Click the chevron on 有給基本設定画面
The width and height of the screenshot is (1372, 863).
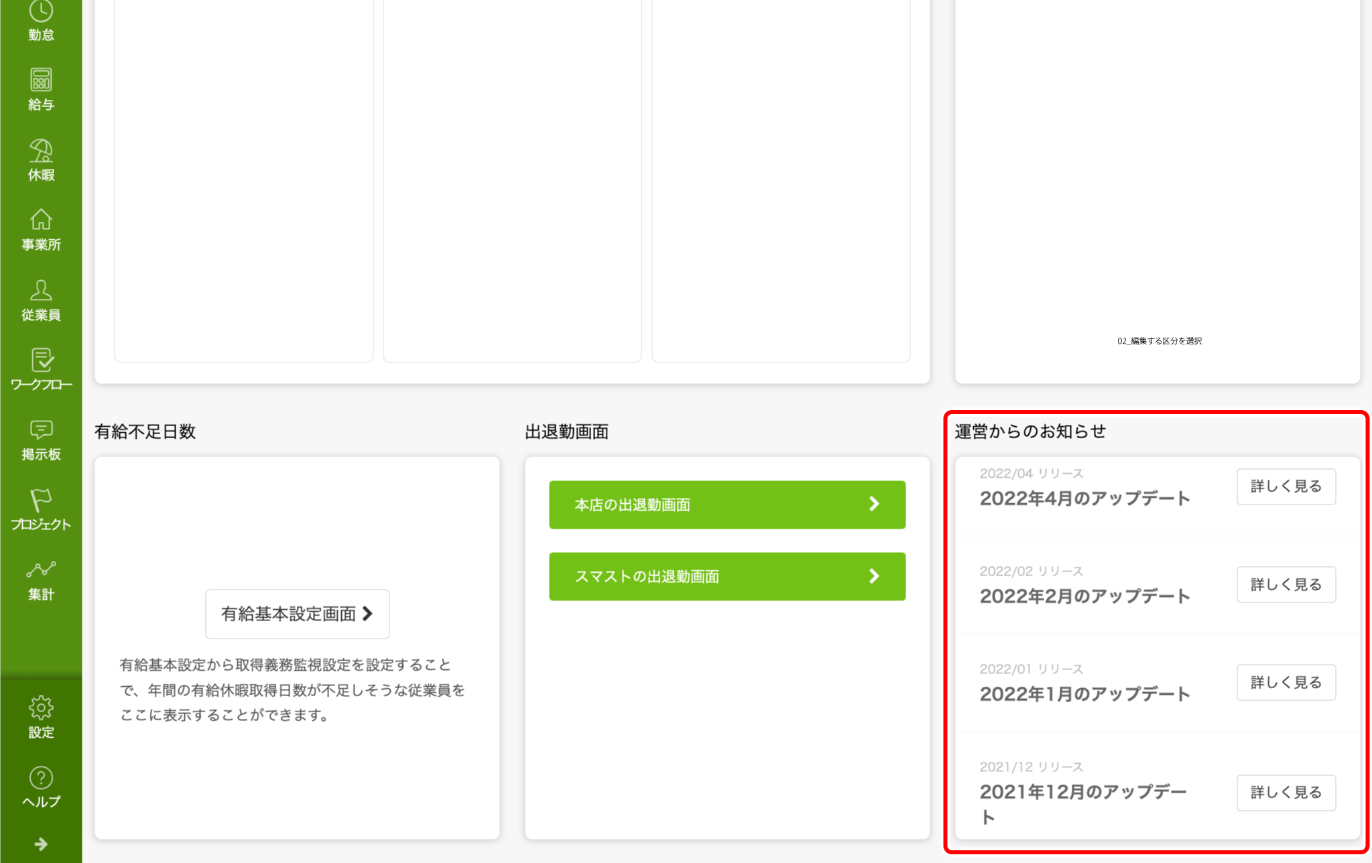click(x=367, y=613)
